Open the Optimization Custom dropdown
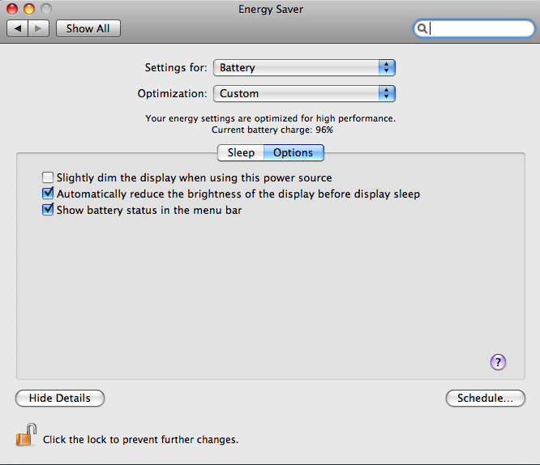 [304, 94]
